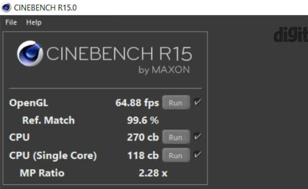Select the 2.28 x MP ratio value
This screenshot has width=308, height=189.
point(153,173)
